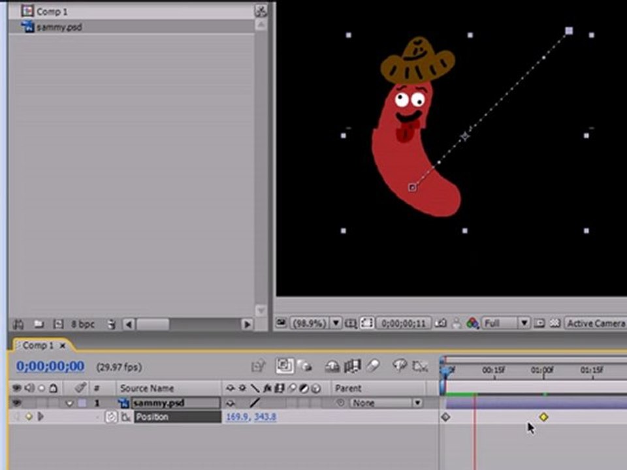Click the Video eye column header icon

(x=17, y=388)
